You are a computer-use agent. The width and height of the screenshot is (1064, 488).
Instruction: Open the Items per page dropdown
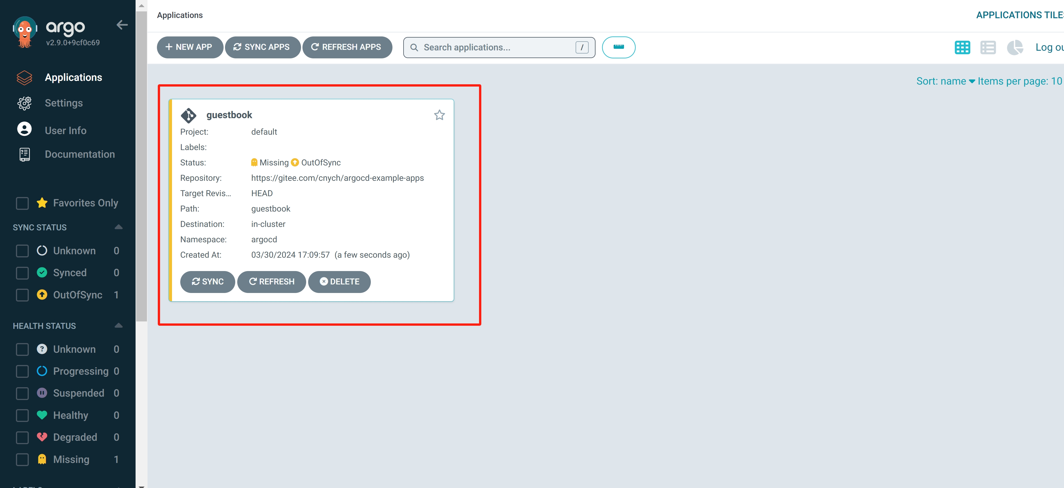[x=1020, y=81]
